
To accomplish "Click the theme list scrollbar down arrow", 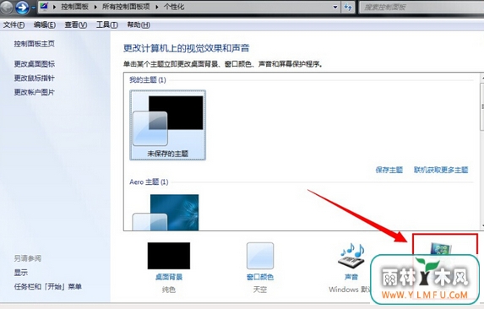I will click(482, 225).
